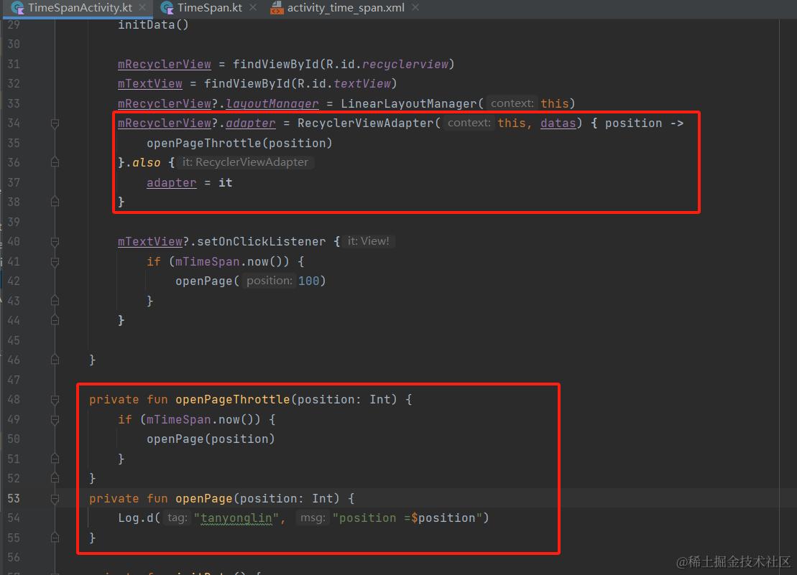797x575 pixels.
Task: Collapse the code block starting at line 34
Action: click(x=55, y=123)
